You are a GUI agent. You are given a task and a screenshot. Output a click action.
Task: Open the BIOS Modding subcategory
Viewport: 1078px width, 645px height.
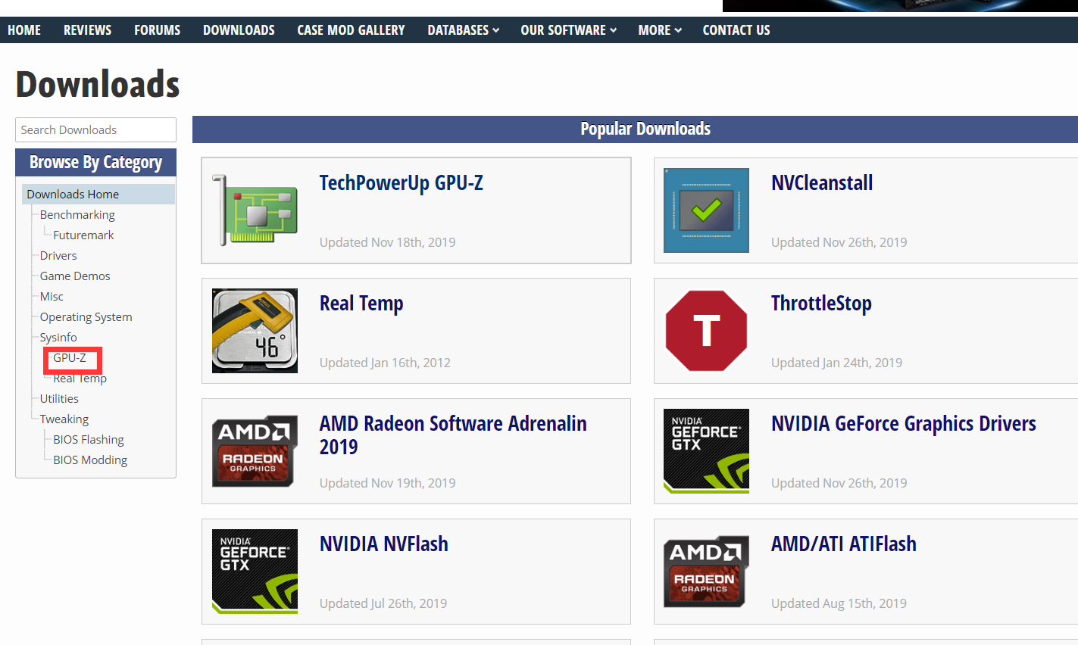[x=90, y=460]
